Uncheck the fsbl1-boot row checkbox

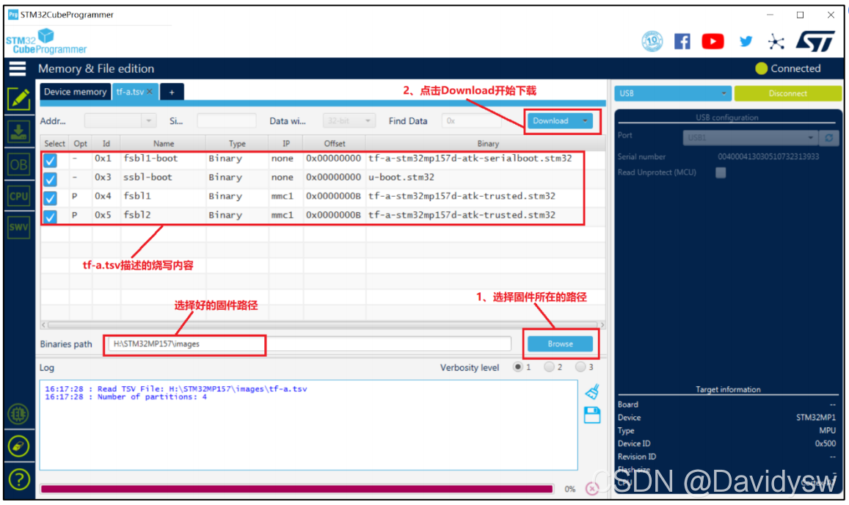click(51, 161)
